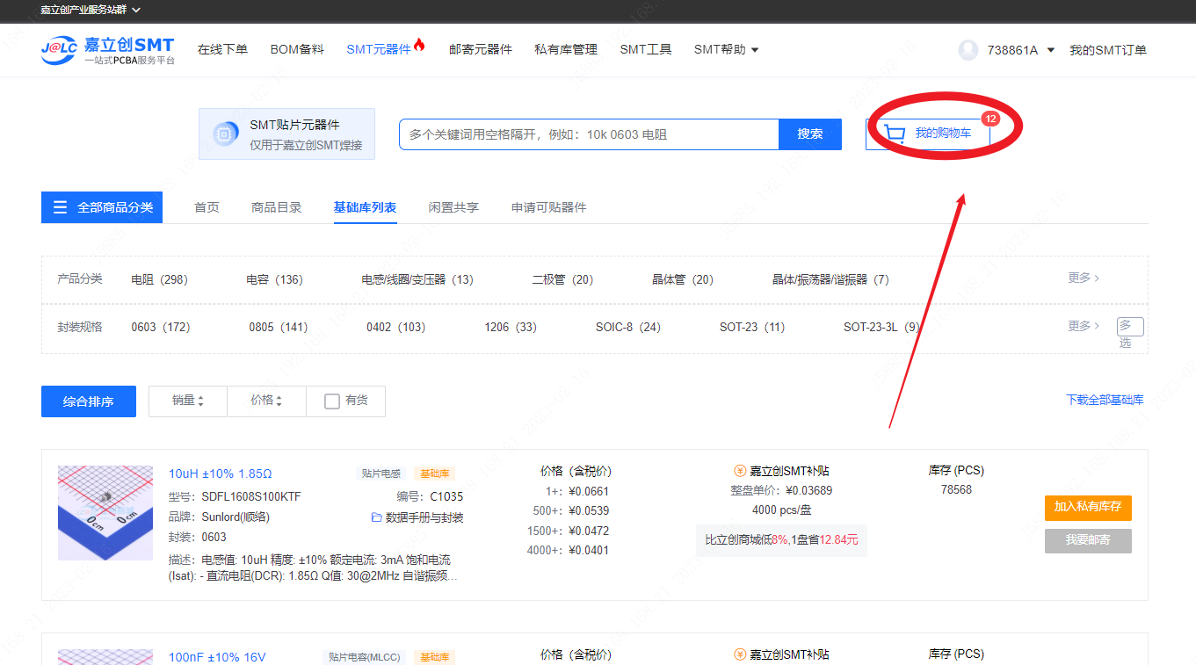Viewport: 1196px width, 665px height.
Task: Open the 数据手册与封装 folder icon link
Action: coord(376,517)
